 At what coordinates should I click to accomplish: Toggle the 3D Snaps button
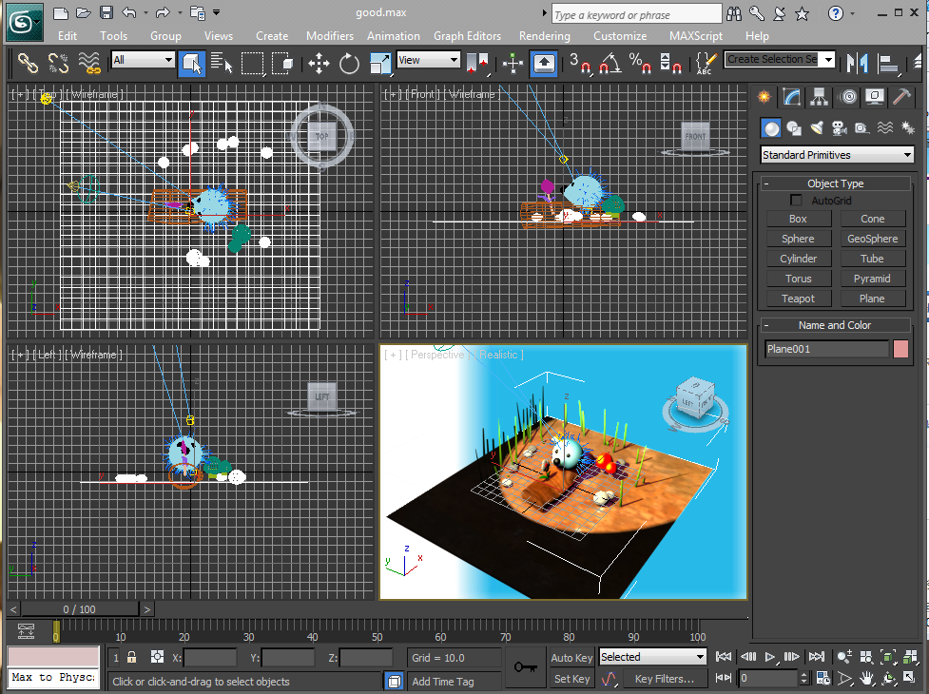tap(579, 63)
